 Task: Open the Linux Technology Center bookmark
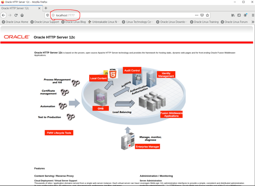pos(137,22)
